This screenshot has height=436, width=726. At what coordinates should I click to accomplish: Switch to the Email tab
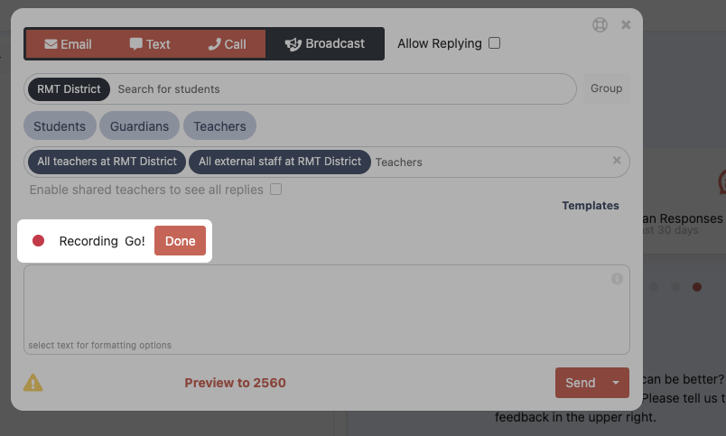click(68, 44)
